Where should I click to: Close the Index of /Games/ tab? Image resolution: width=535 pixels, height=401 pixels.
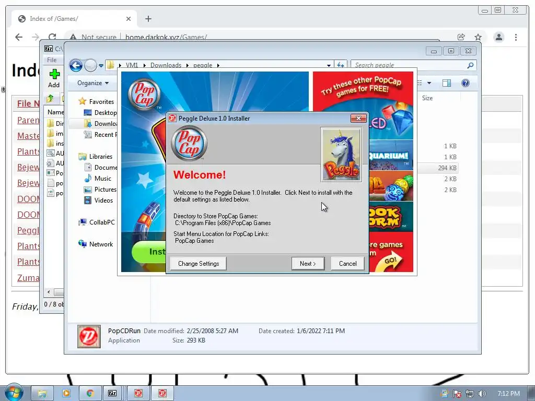129,19
